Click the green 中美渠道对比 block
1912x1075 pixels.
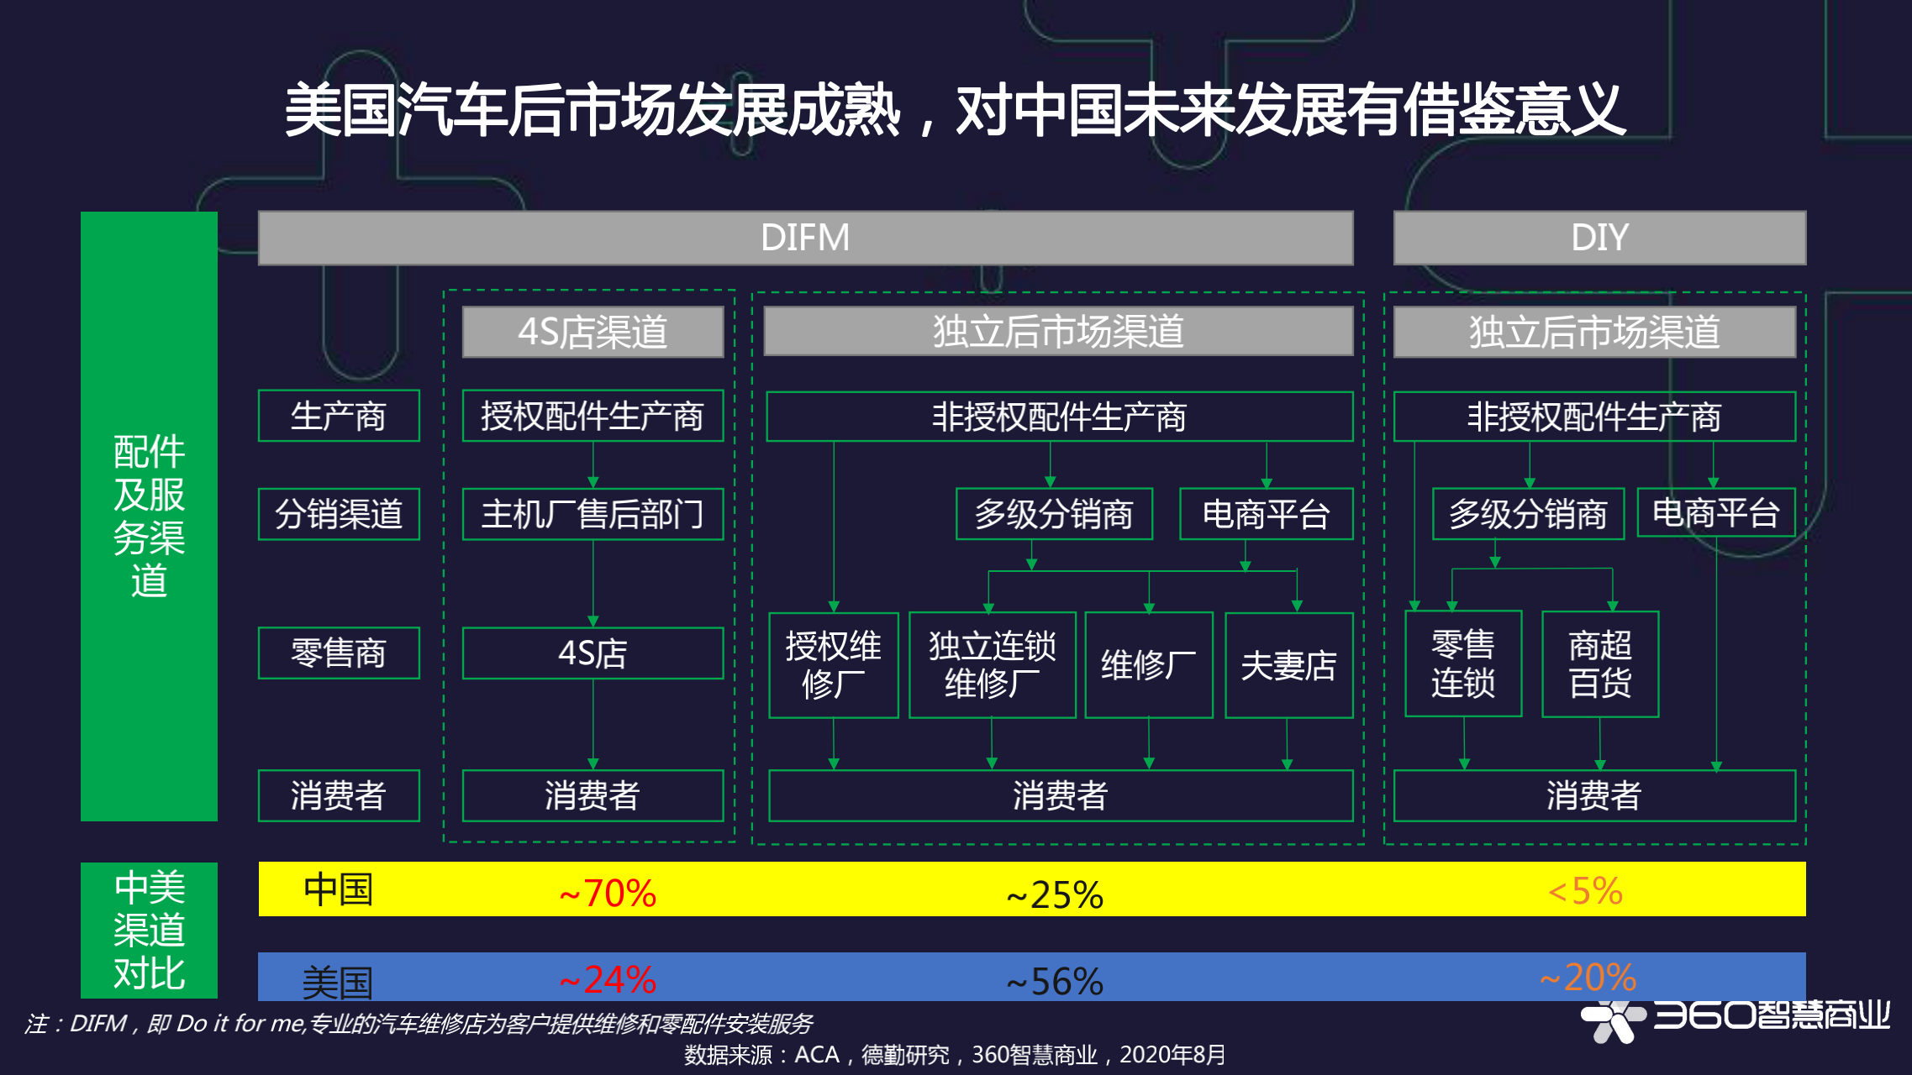pyautogui.click(x=149, y=930)
